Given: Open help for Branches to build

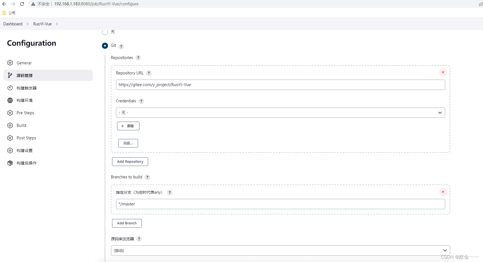Looking at the screenshot, I should (147, 177).
